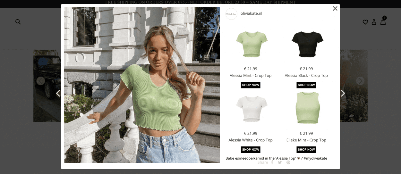Open search with the magnifier icon
Viewport: 401px width, 174px height.
coord(18,22)
